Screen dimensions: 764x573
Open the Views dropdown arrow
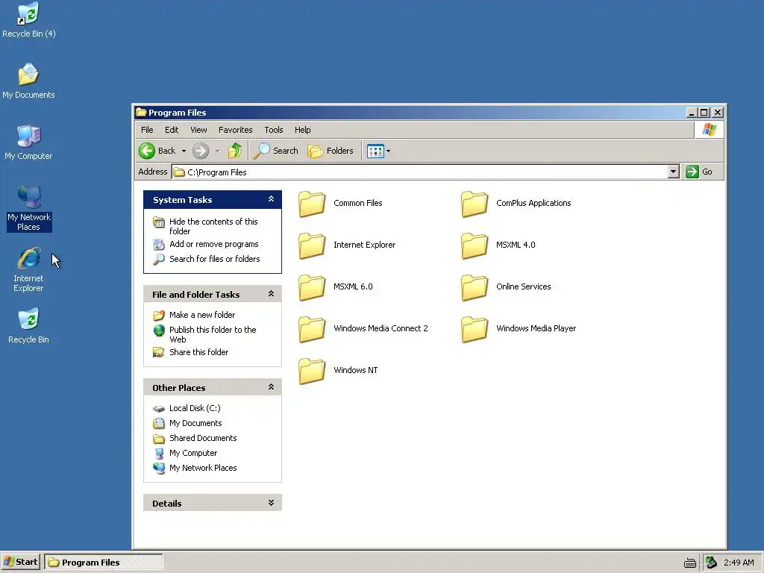click(388, 151)
